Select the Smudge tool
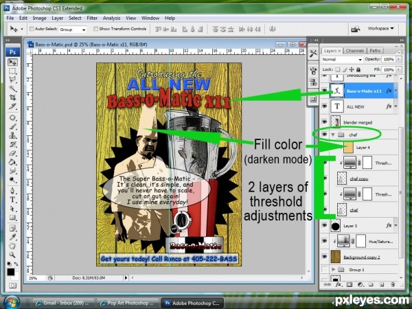The width and height of the screenshot is (412, 309). coord(12,171)
